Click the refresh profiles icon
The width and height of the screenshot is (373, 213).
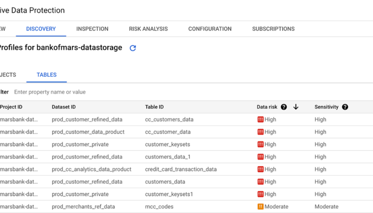(x=133, y=48)
